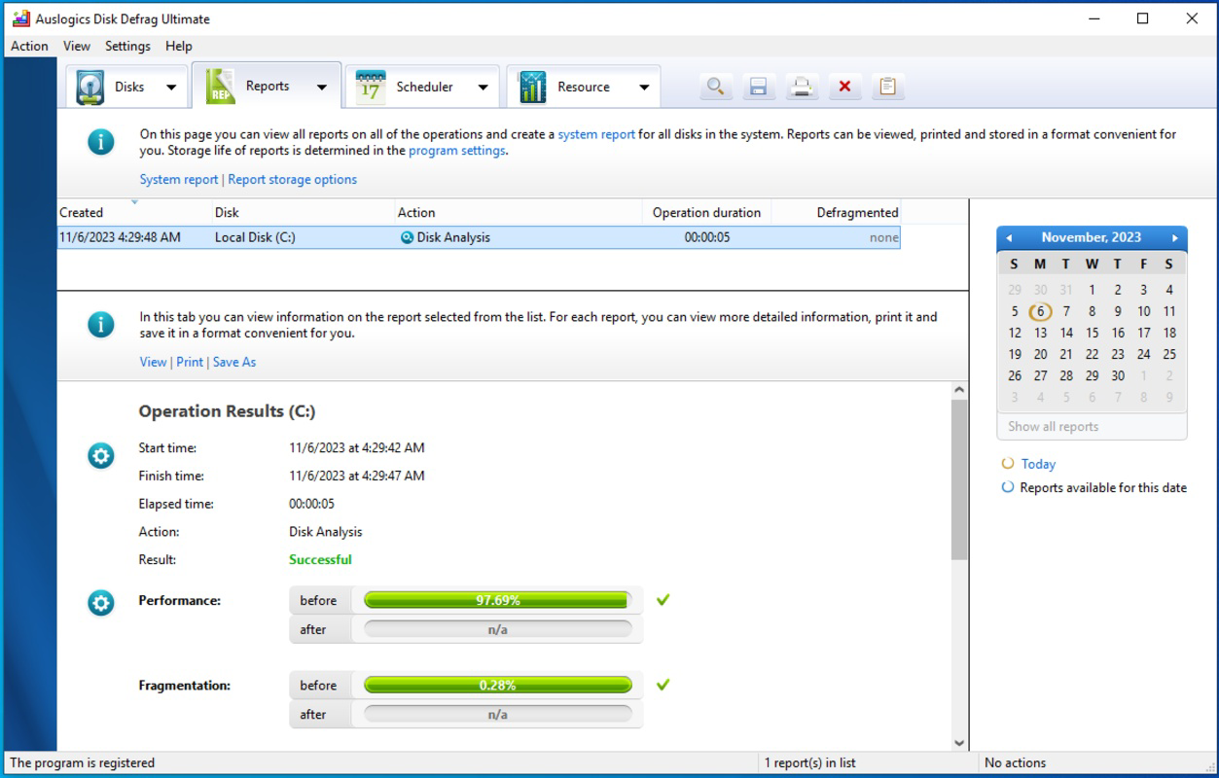
Task: Click the Operation duration column header
Action: [x=706, y=212]
